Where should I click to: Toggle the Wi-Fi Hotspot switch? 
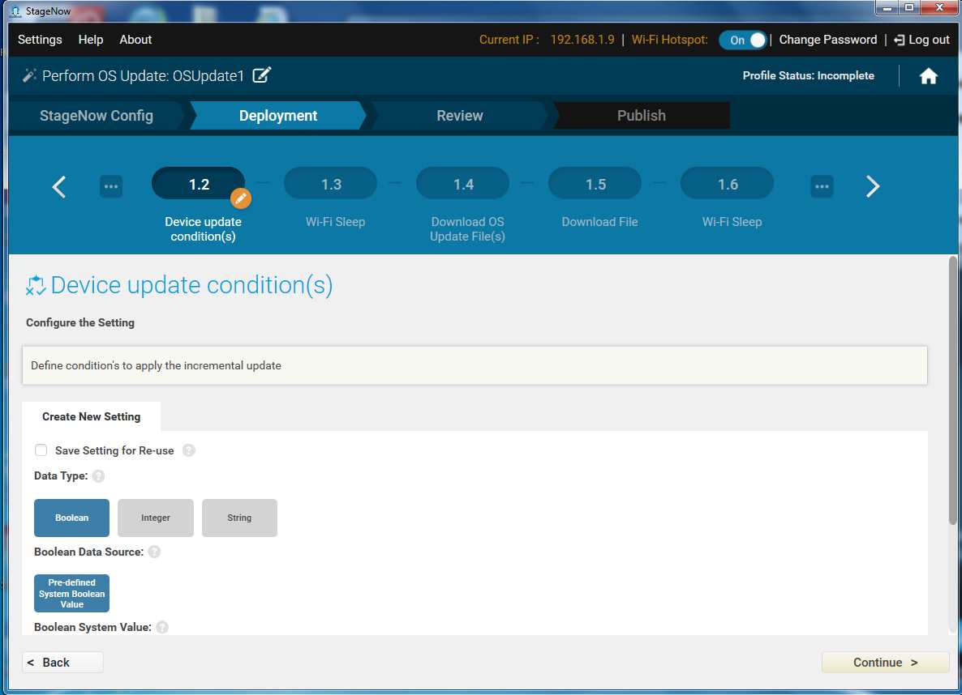pos(742,40)
